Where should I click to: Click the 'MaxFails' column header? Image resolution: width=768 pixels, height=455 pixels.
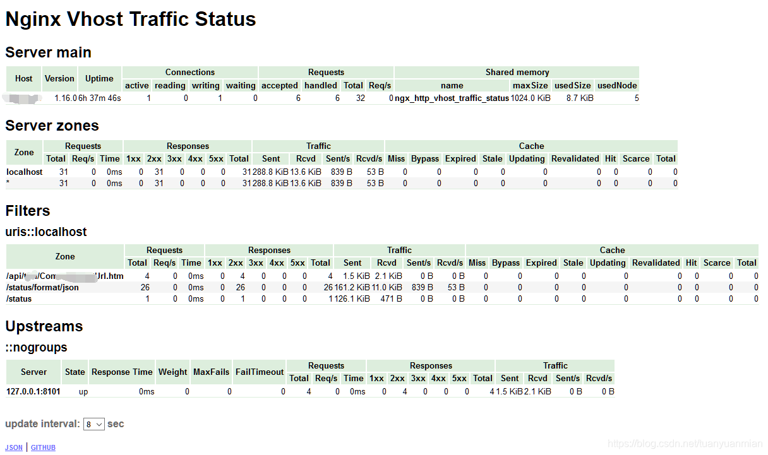[211, 372]
